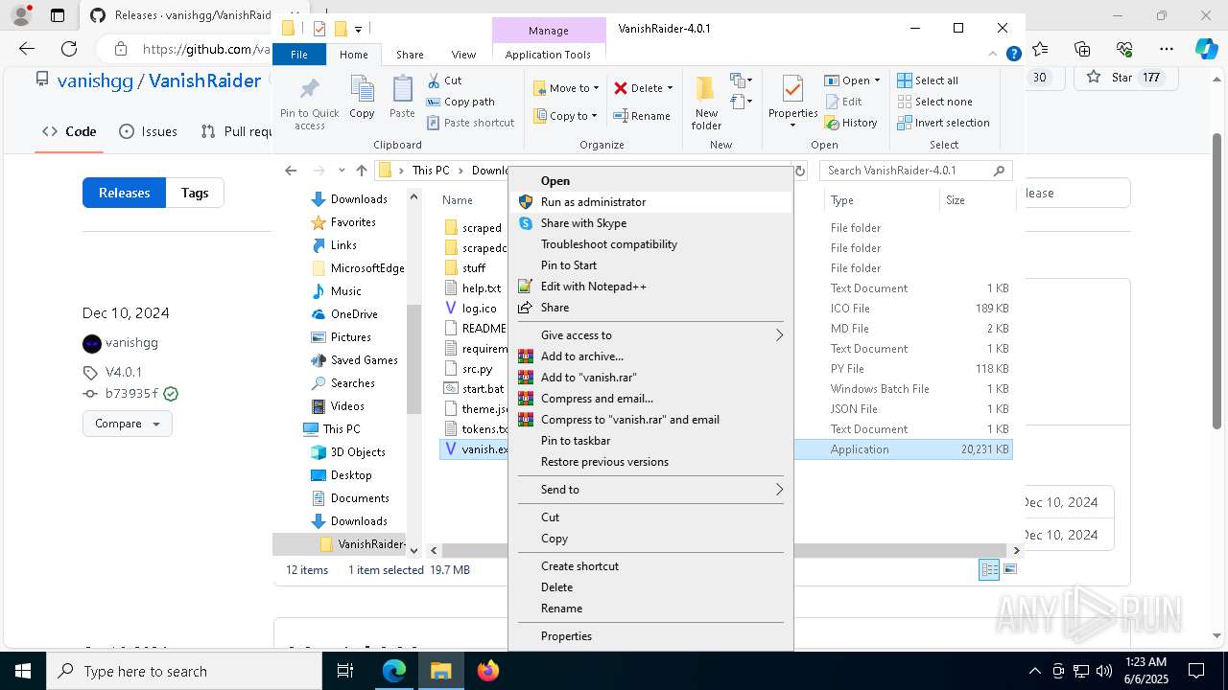Open Firefox from the taskbar
1228x690 pixels.
(x=488, y=671)
